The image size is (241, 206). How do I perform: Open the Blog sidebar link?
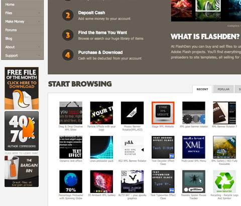9,39
